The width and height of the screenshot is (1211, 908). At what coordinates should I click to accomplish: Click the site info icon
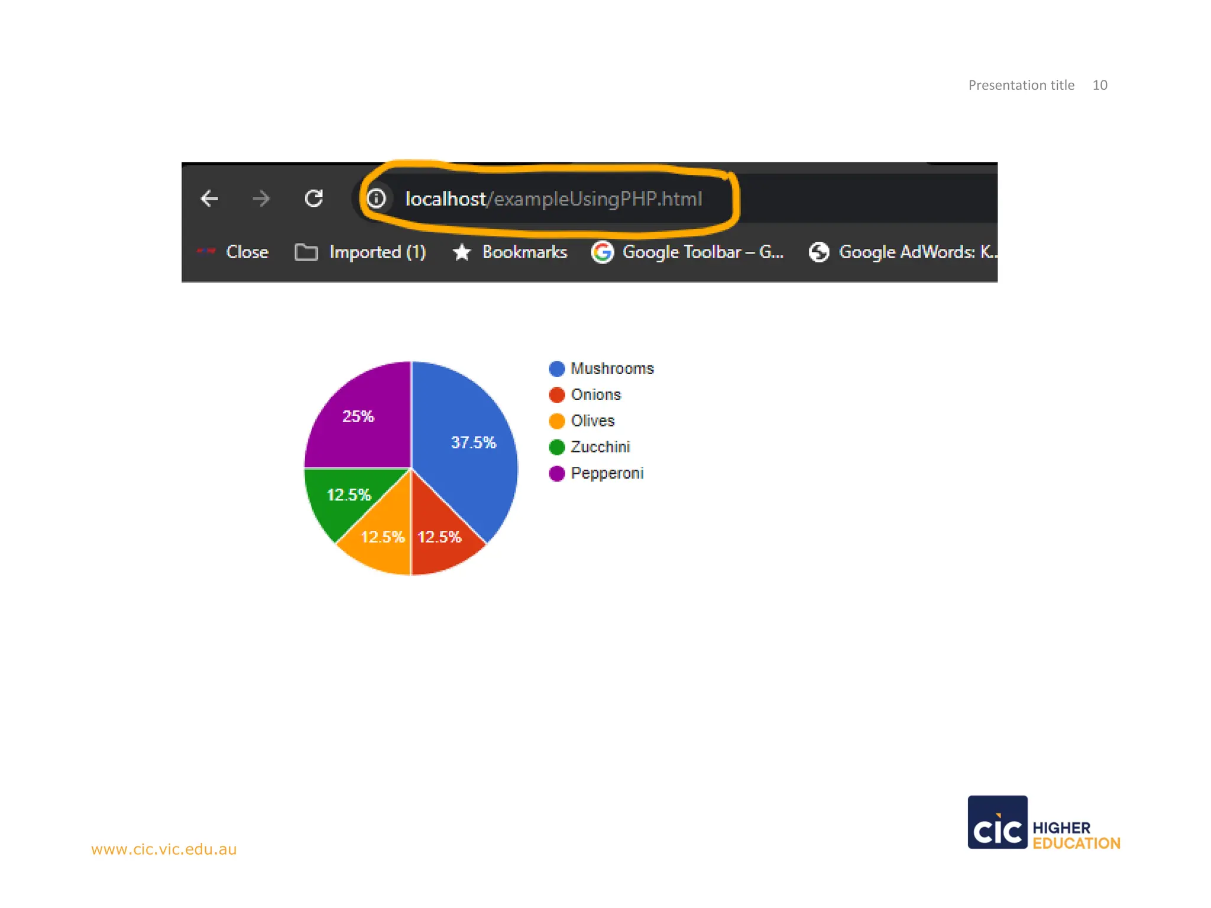377,198
